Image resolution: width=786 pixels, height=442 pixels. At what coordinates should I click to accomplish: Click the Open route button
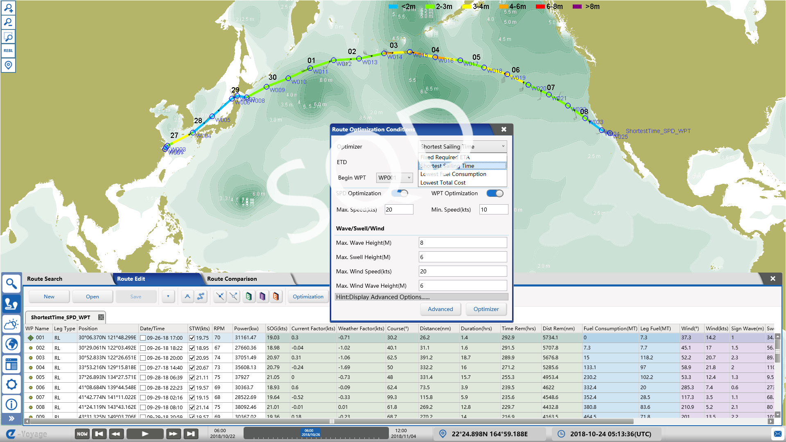(x=93, y=296)
